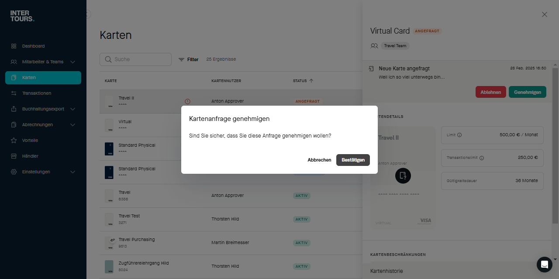The width and height of the screenshot is (559, 279).
Task: Expand the Einstellungen section
Action: pos(73,172)
